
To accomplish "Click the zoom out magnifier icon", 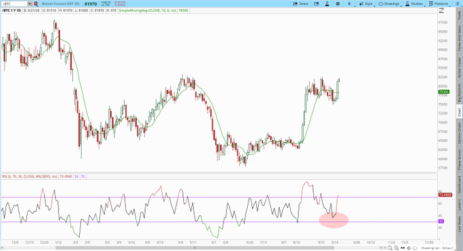I will 390,248.
